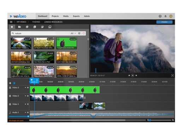Click Video 2 track menu lines icon
182x129 pixels.
click(28, 96)
